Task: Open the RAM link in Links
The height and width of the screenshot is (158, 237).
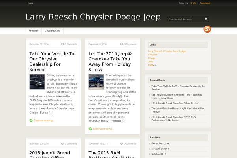Action: [x=150, y=65]
